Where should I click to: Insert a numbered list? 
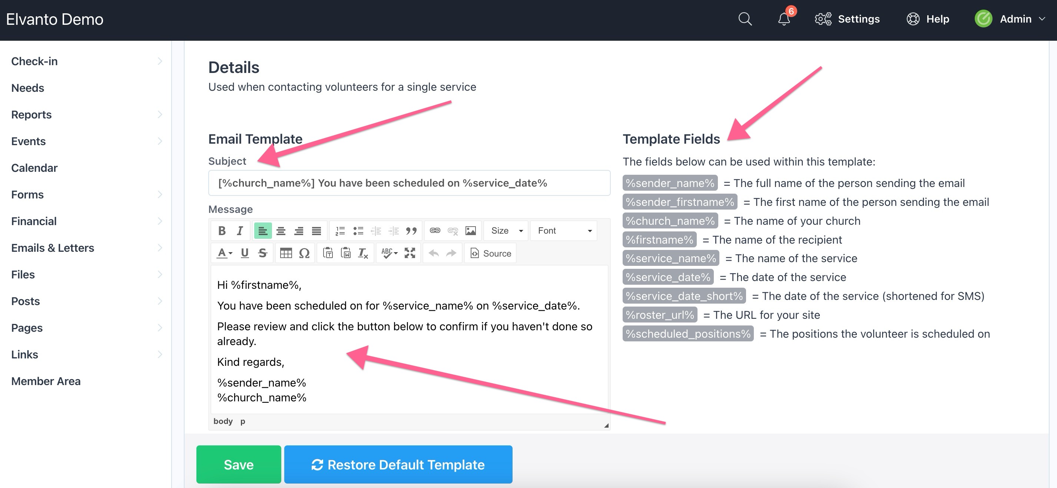coord(340,230)
